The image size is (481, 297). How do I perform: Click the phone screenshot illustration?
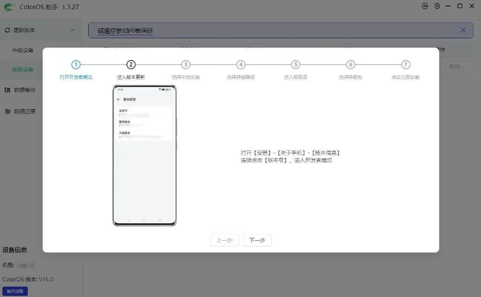pyautogui.click(x=144, y=155)
